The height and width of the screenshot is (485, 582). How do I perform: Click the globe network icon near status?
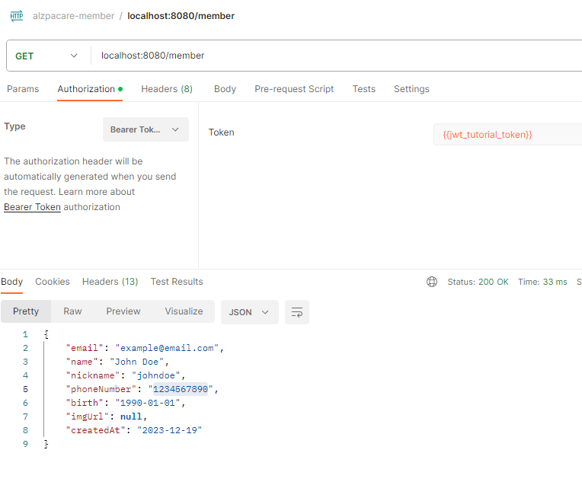432,282
